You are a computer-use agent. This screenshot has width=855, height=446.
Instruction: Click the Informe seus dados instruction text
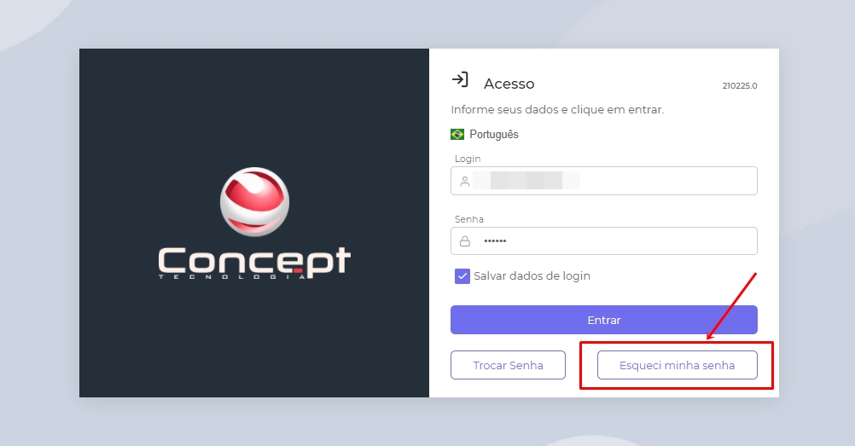pyautogui.click(x=557, y=110)
